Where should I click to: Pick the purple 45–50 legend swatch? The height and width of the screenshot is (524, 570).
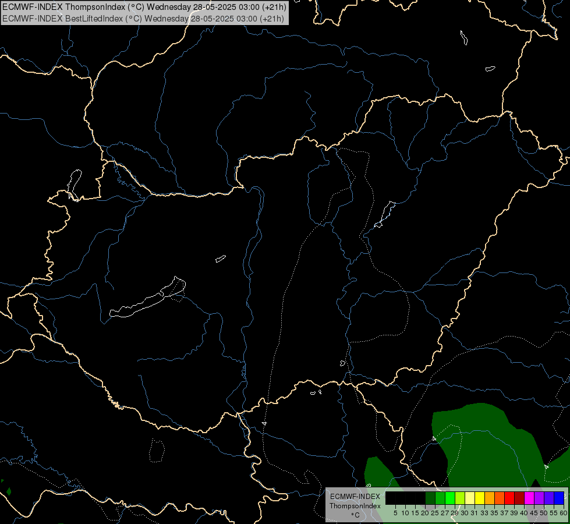tap(539, 498)
